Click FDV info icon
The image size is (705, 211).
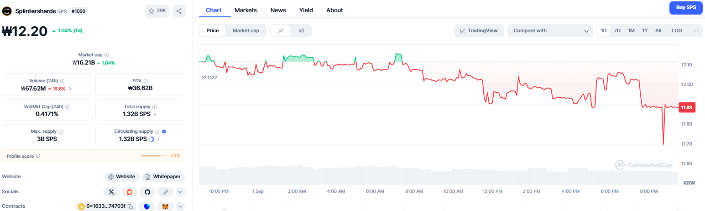click(x=146, y=81)
